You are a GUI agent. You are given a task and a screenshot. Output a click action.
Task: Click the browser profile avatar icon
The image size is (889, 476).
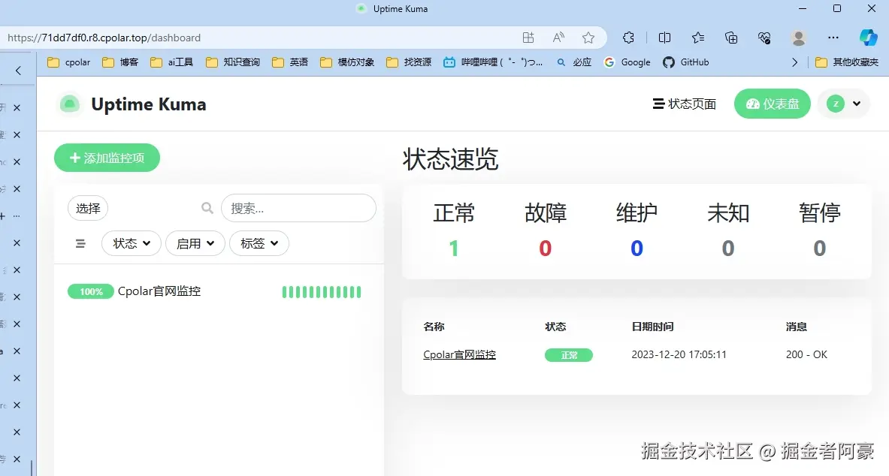799,38
